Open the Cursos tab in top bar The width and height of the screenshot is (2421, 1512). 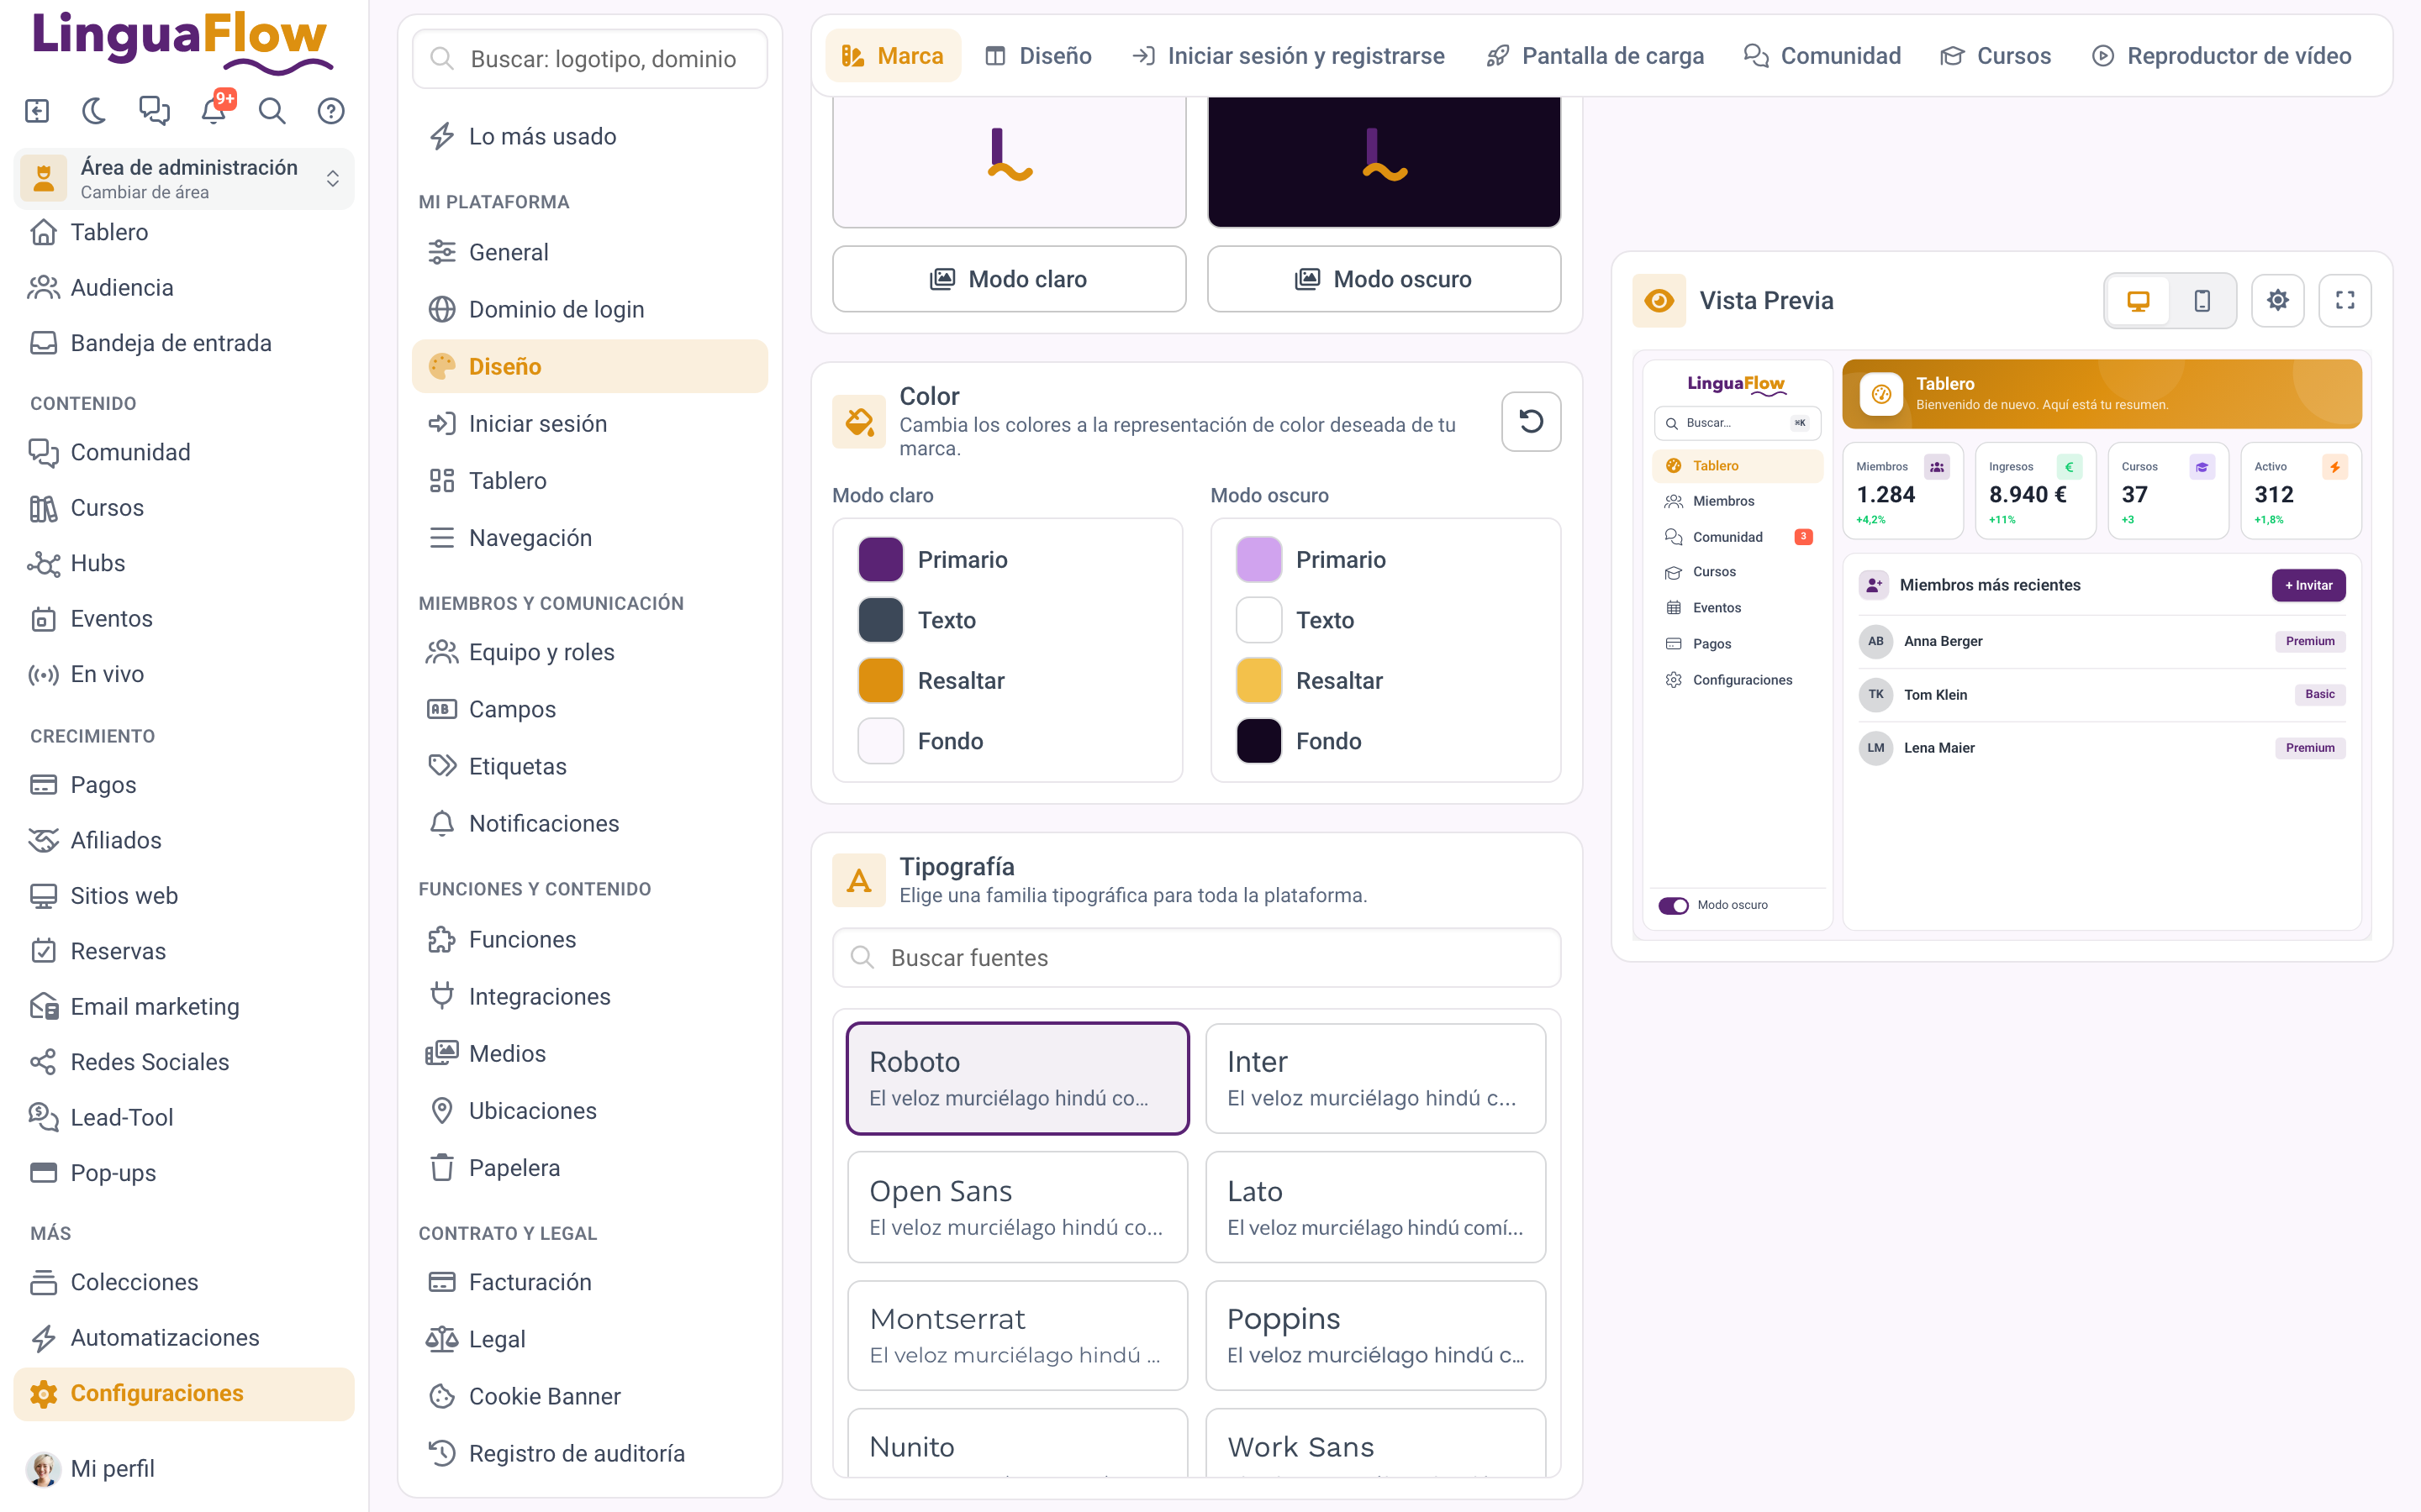[1996, 56]
